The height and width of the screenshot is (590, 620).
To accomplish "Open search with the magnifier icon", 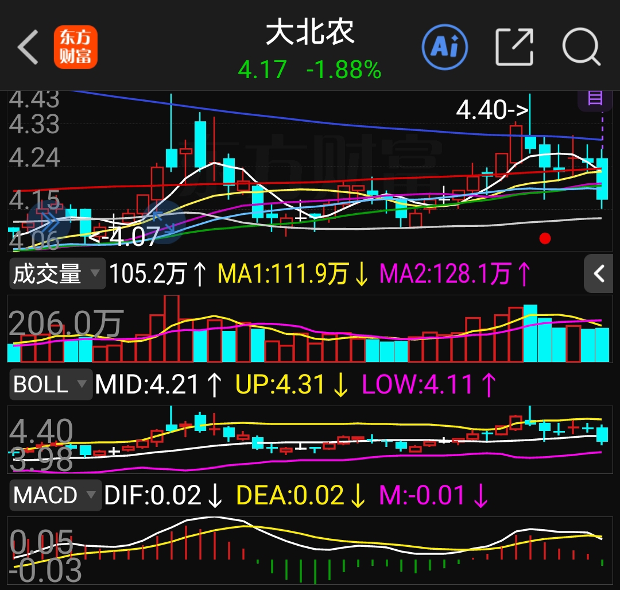I will 581,47.
